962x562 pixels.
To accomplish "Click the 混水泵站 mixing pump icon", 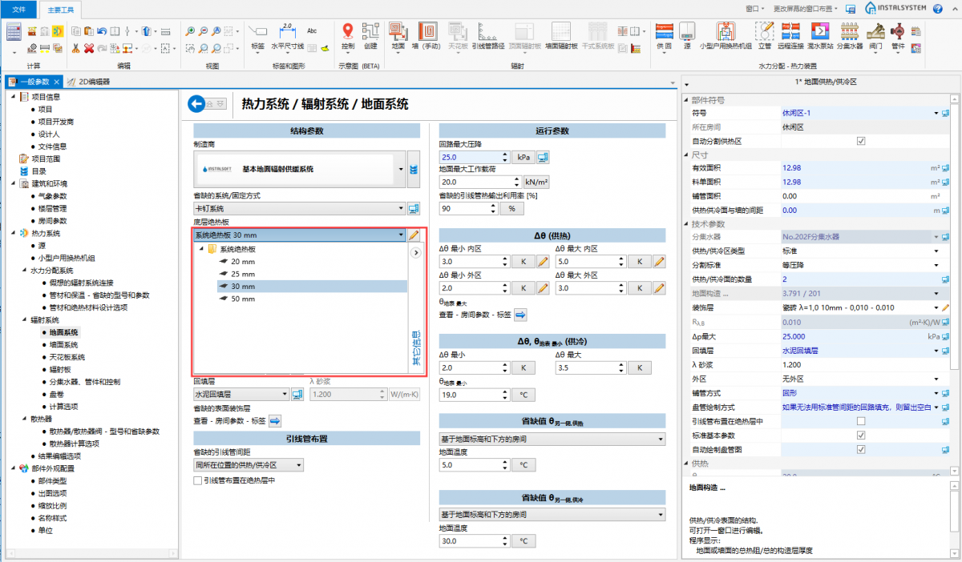I will [819, 34].
